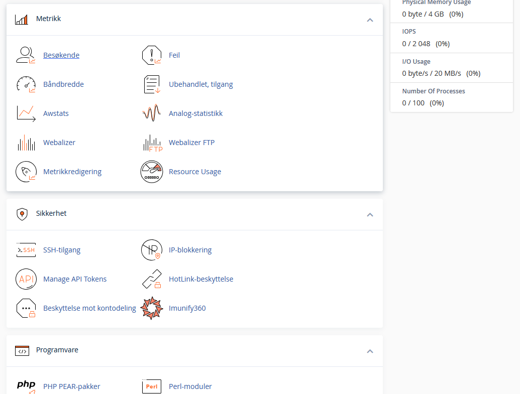Open the Metrikkredigering link

point(72,172)
